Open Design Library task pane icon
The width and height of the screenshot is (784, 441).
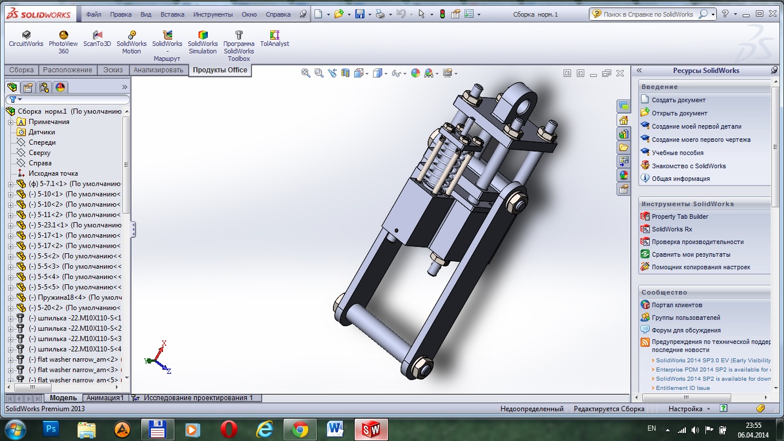point(624,134)
